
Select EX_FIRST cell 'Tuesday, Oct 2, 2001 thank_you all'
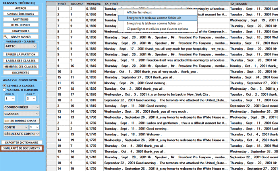(166, 88)
